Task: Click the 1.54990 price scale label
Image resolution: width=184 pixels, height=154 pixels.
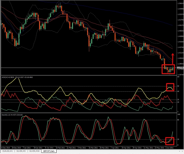Action: pos(180,9)
